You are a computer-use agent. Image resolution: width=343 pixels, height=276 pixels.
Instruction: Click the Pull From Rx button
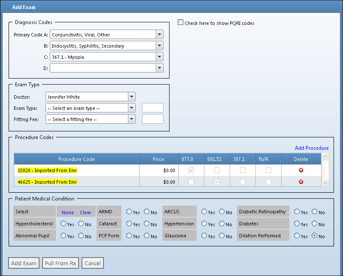pos(61,263)
